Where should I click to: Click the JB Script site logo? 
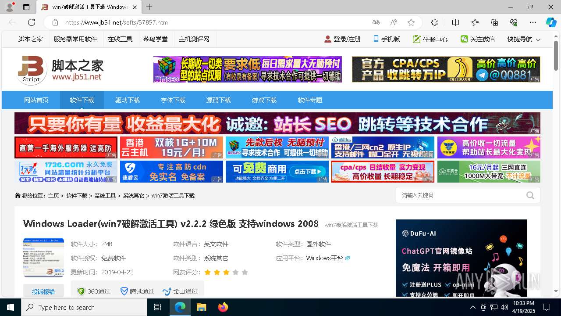coord(60,70)
